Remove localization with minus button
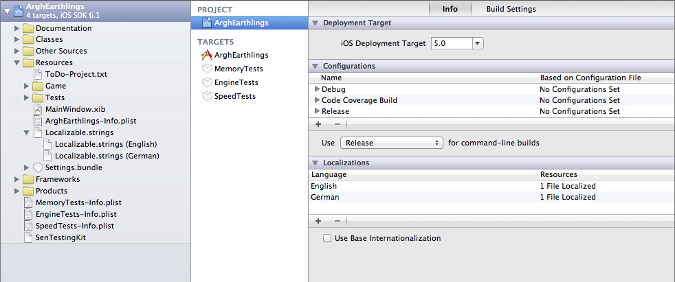This screenshot has width=675, height=282. 337,221
